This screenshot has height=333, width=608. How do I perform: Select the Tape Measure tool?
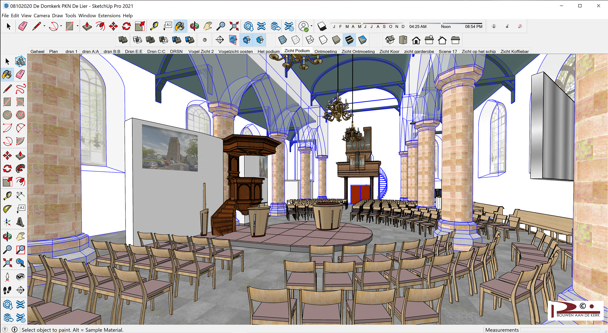154,26
